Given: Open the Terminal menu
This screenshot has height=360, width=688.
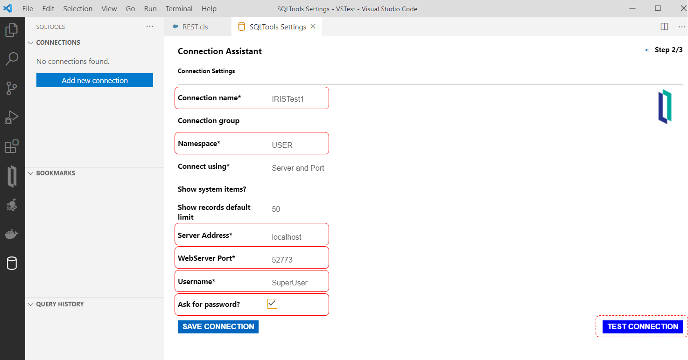Looking at the screenshot, I should click(179, 8).
